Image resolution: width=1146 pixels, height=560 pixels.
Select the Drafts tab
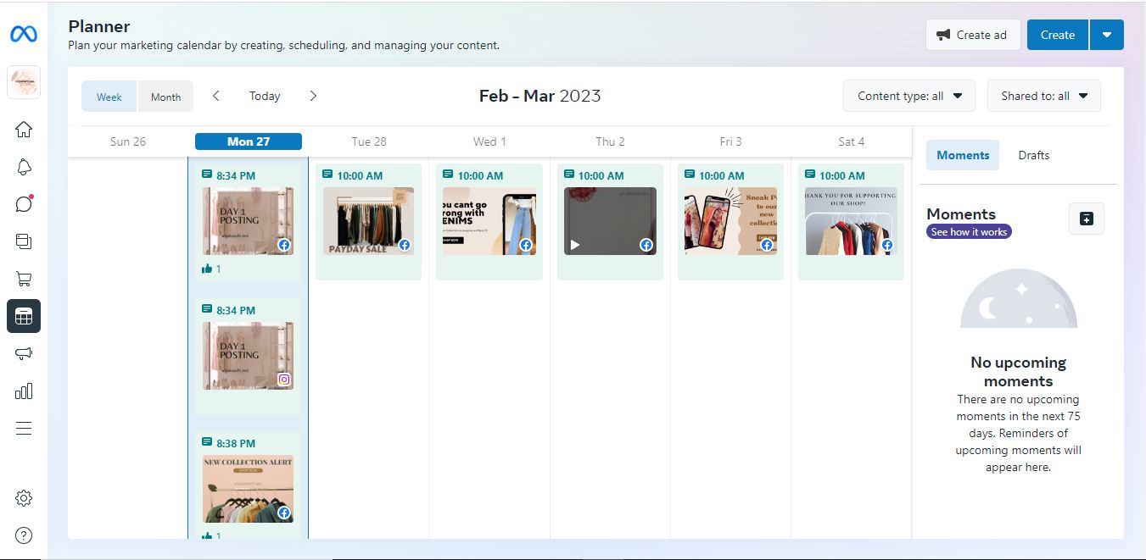1034,155
